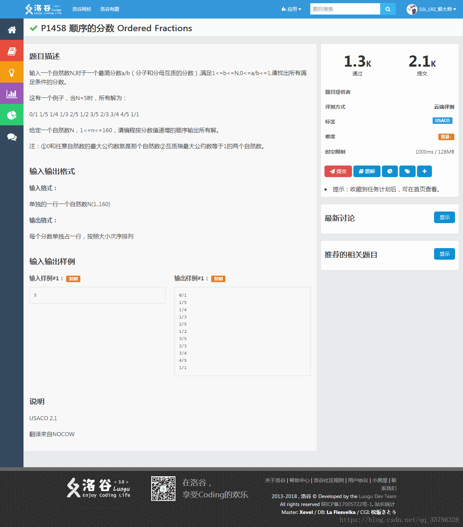Click the 题解 solutions button
Screen dimensions: 463x527
click(367, 171)
